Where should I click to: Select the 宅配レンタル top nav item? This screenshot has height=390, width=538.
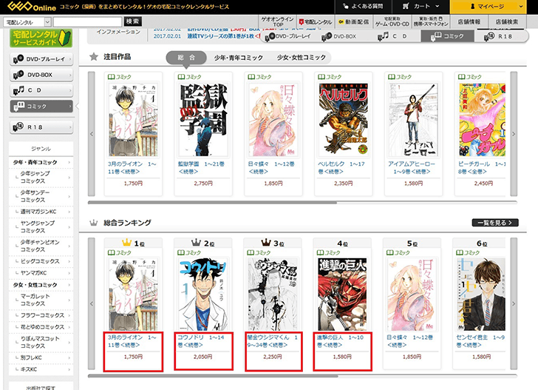click(316, 21)
